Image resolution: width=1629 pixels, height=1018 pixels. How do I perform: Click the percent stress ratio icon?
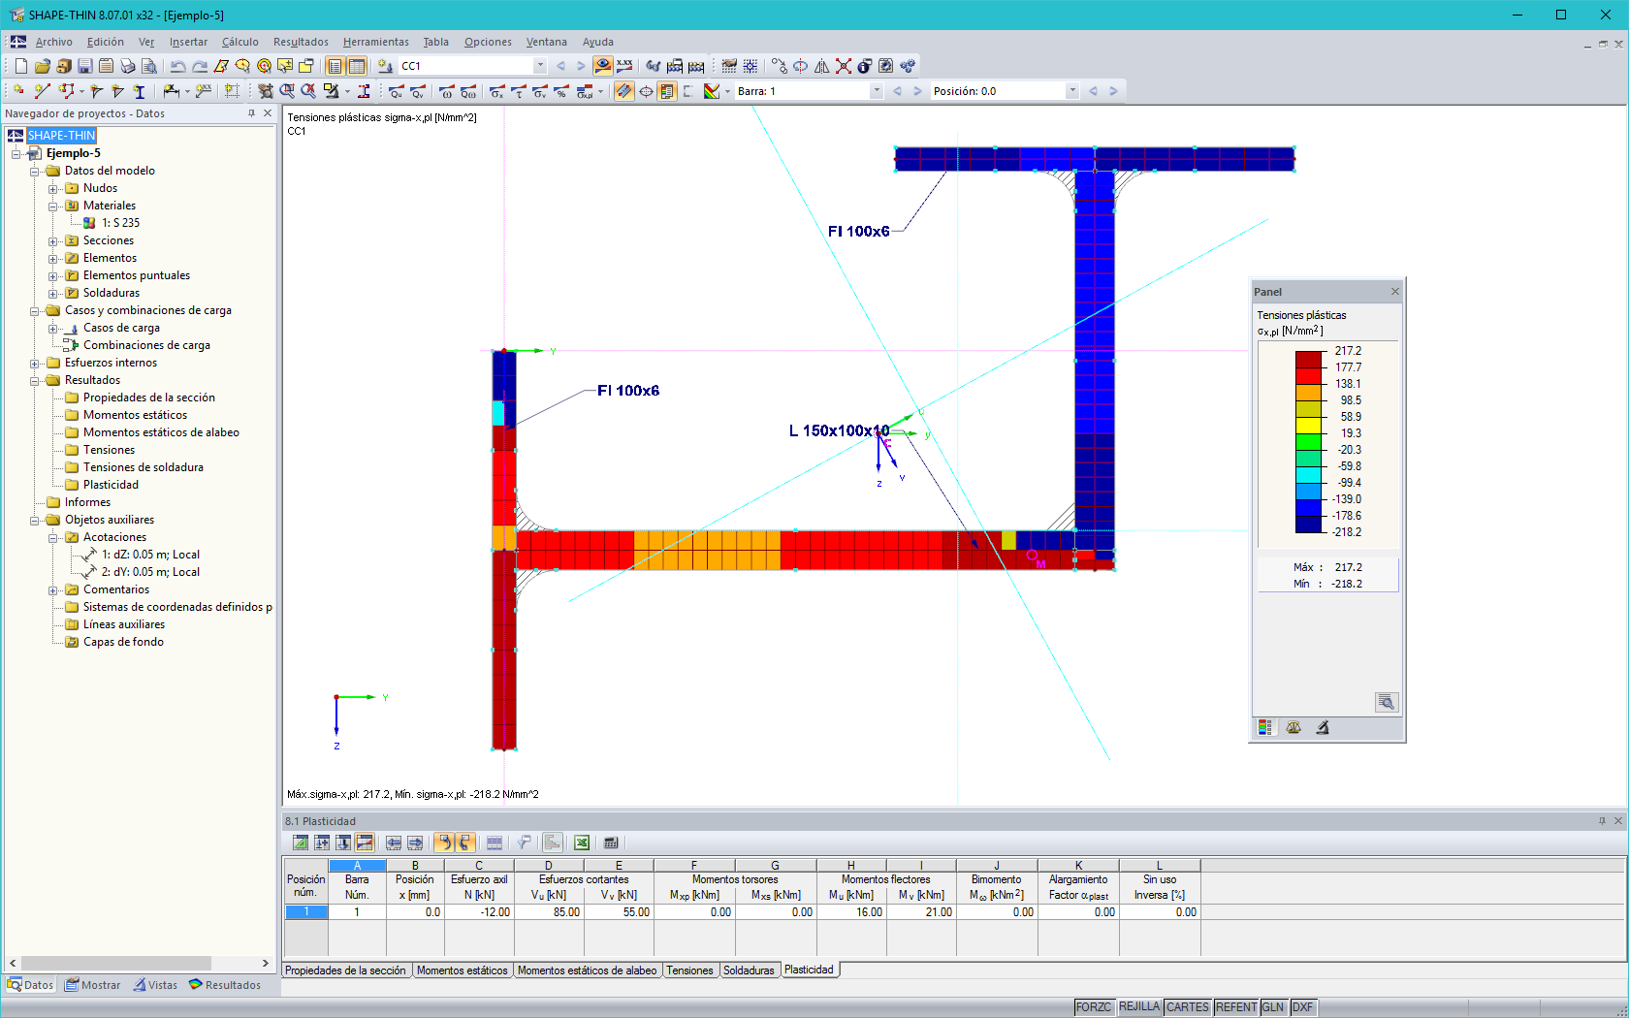(x=560, y=91)
